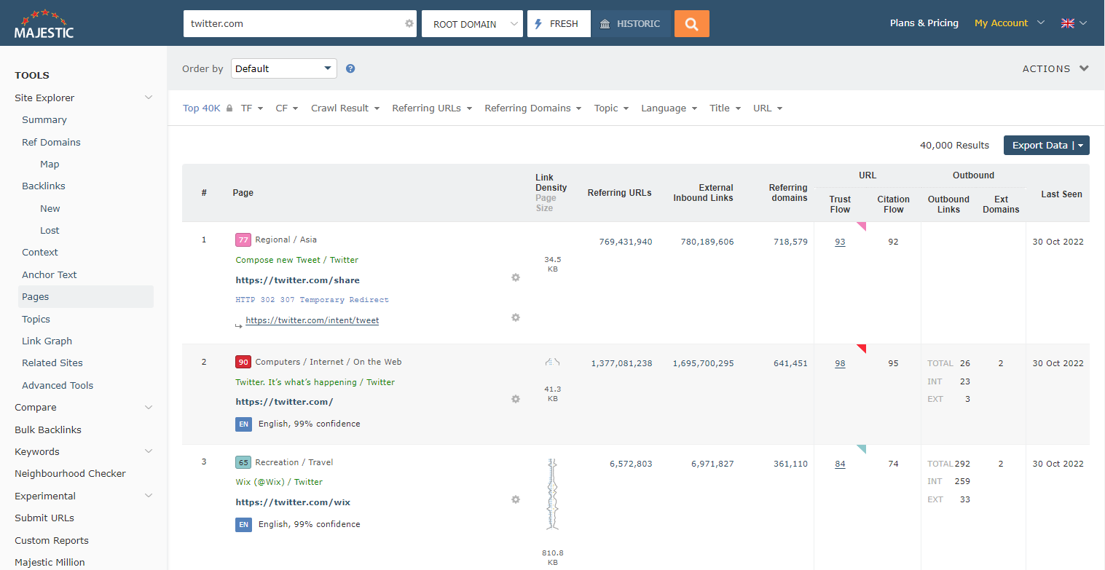Select Ref Domains in the sidebar
This screenshot has width=1105, height=570.
pyautogui.click(x=51, y=142)
